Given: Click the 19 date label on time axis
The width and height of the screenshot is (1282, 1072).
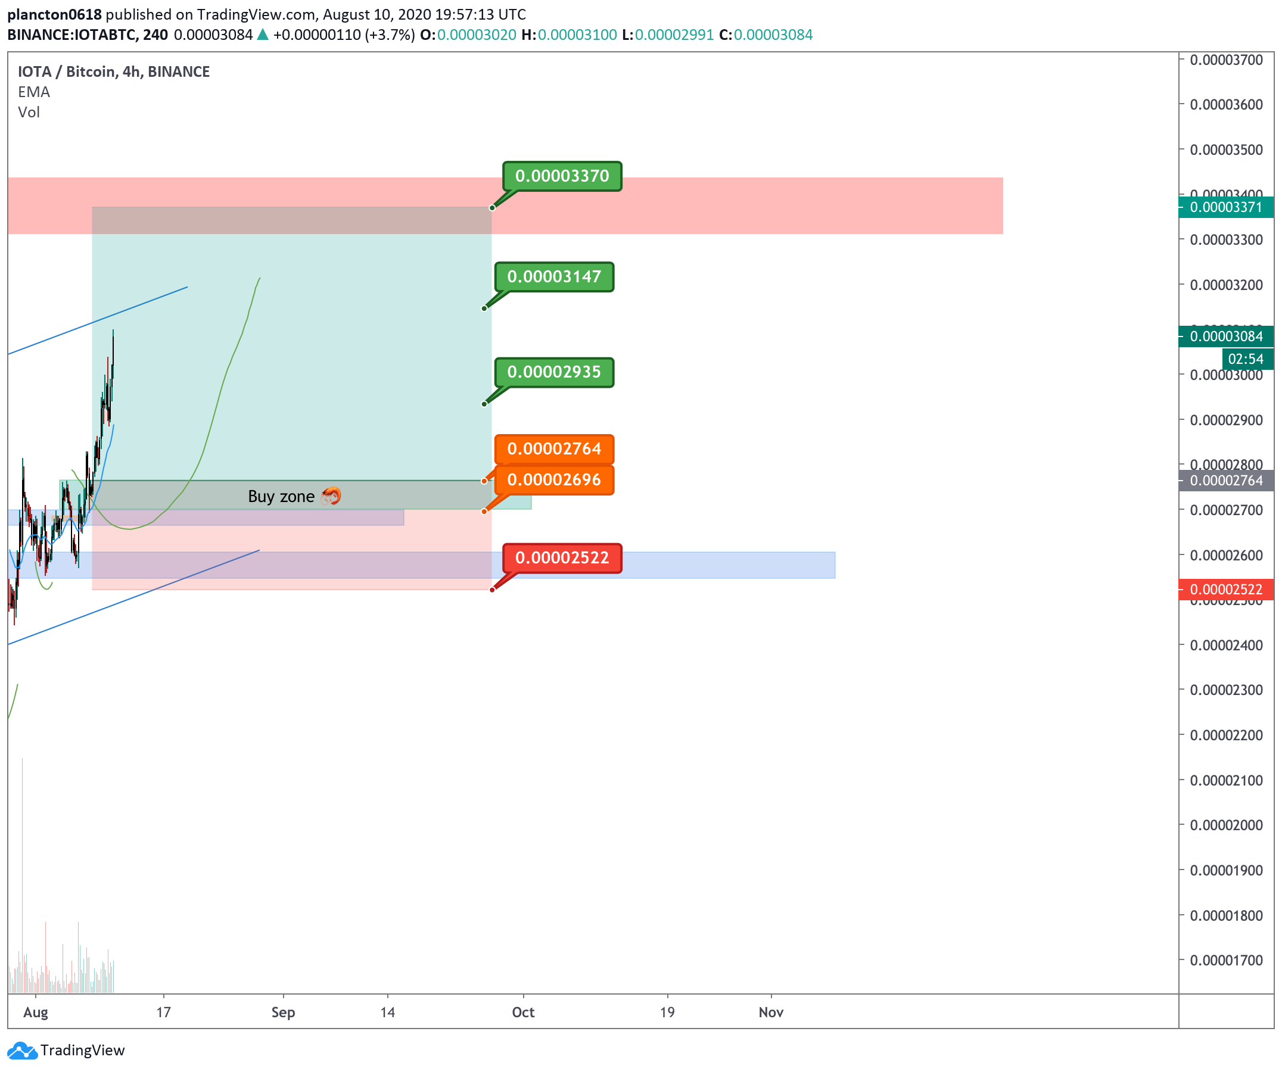Looking at the screenshot, I should [667, 1013].
